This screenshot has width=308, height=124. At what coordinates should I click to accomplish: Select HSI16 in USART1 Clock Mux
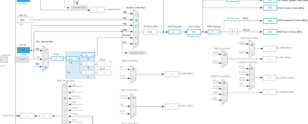coord(252,80)
